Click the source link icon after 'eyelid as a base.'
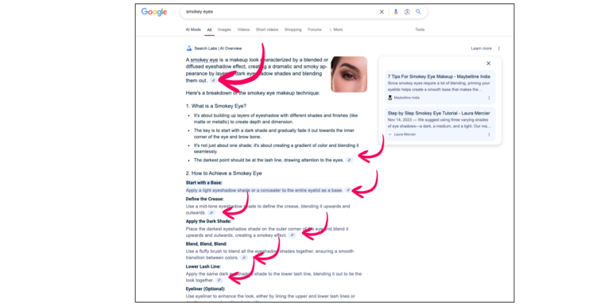 tap(348, 190)
